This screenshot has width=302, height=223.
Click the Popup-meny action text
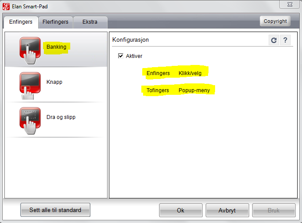194,90
